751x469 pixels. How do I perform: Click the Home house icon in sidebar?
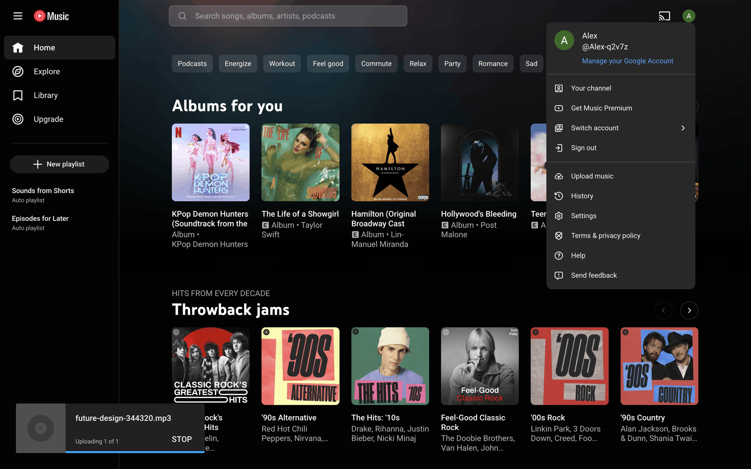(18, 48)
